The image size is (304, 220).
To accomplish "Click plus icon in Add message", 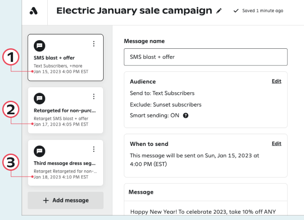I will pyautogui.click(x=45, y=201).
